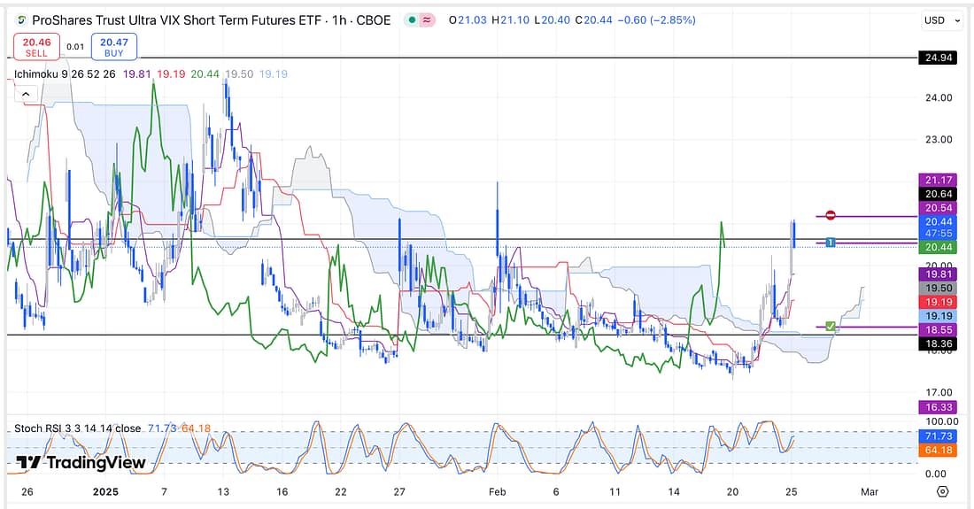Click the blue position marker labeled 1
Screen dimensions: 974x509
point(831,243)
